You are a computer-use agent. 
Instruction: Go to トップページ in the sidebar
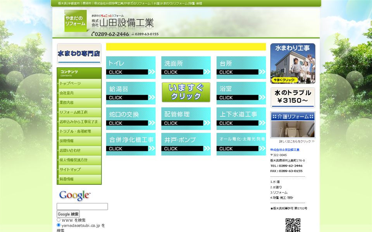(x=79, y=84)
